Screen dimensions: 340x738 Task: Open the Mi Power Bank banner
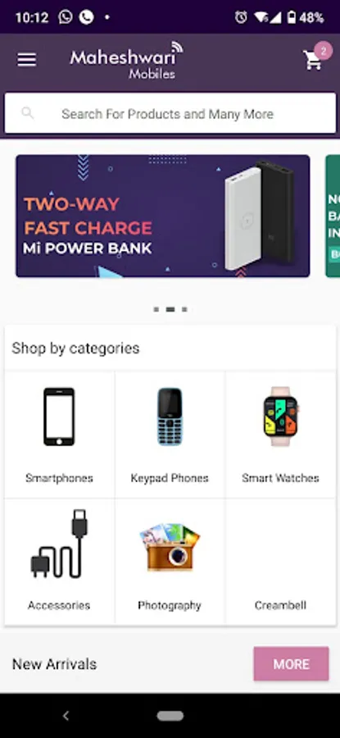pyautogui.click(x=163, y=216)
